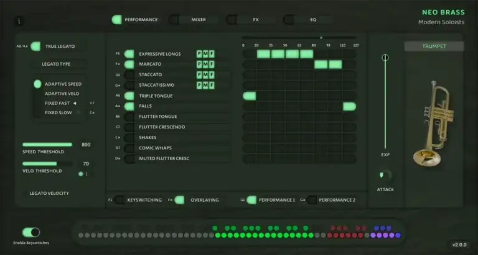Image resolution: width=478 pixels, height=255 pixels.
Task: Toggle the F layer on Expressive Longs
Action: pos(212,54)
